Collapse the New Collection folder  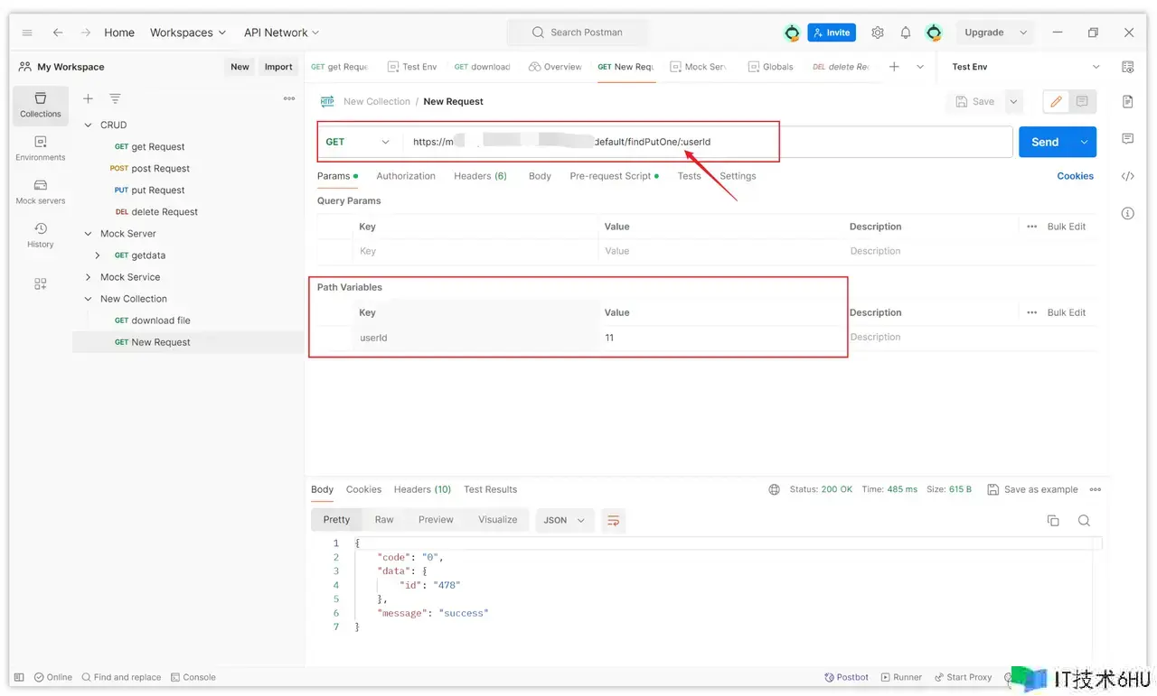(x=89, y=299)
